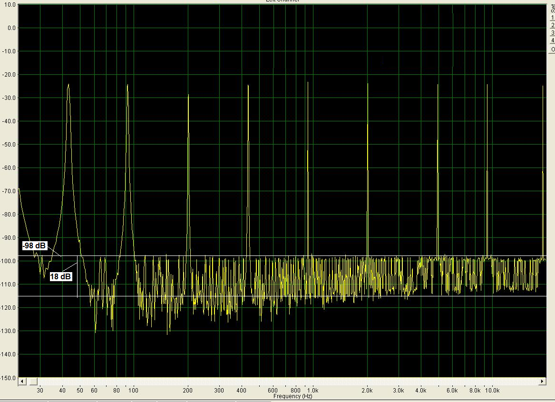The image size is (555, 402).
Task: Click the '600' frequency axis label
Action: pyautogui.click(x=273, y=390)
